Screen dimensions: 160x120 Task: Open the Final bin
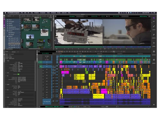[x=10, y=20]
